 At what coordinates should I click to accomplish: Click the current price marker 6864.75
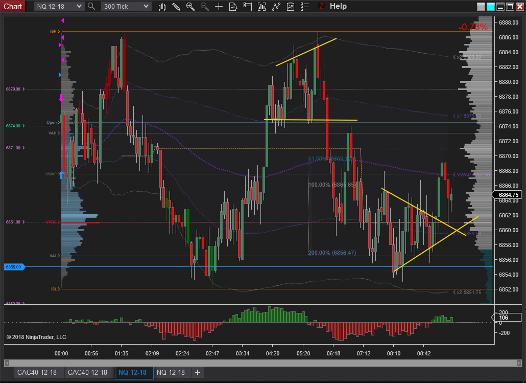tap(506, 195)
